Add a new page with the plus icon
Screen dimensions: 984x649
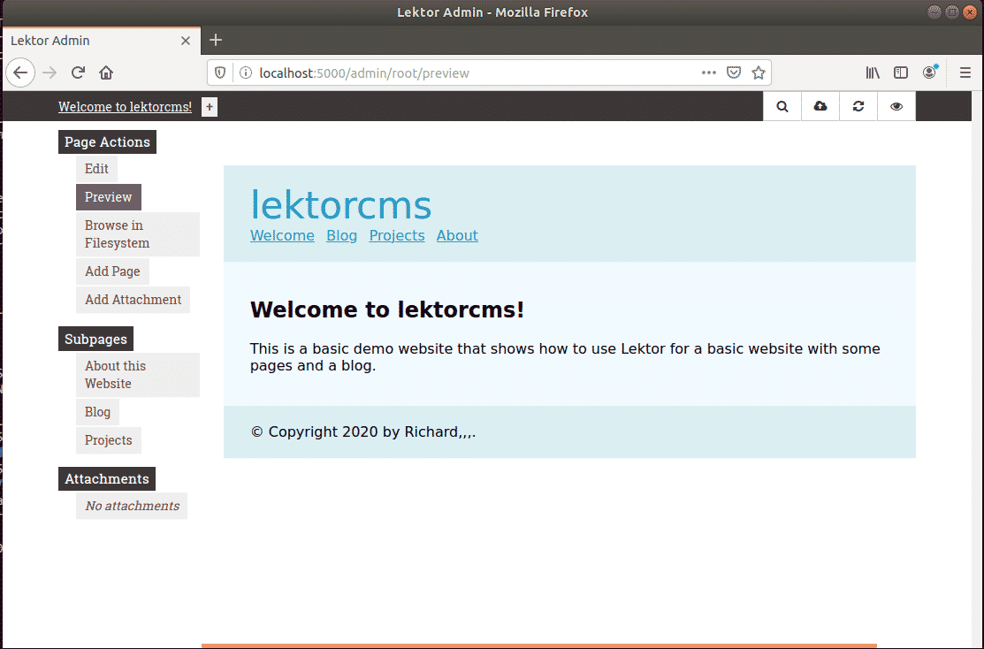click(x=209, y=106)
